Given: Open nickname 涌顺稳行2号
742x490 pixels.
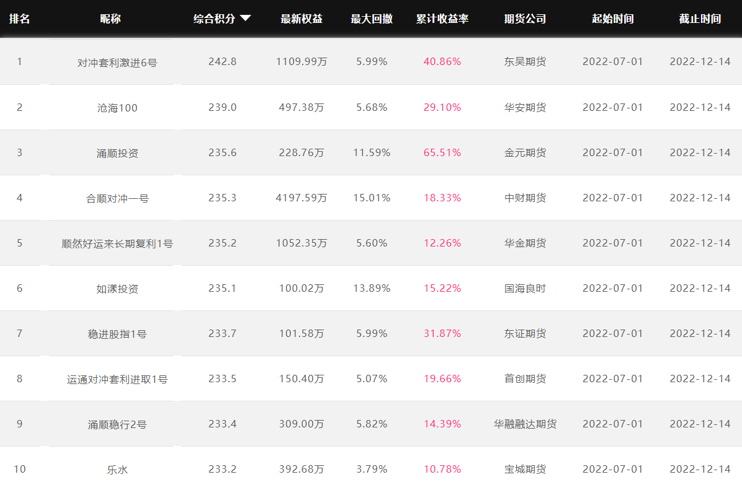Looking at the screenshot, I should (117, 425).
